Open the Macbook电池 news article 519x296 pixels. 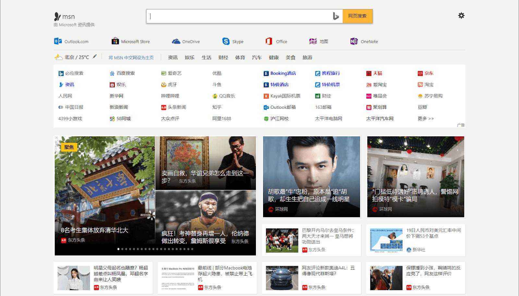tap(207, 278)
